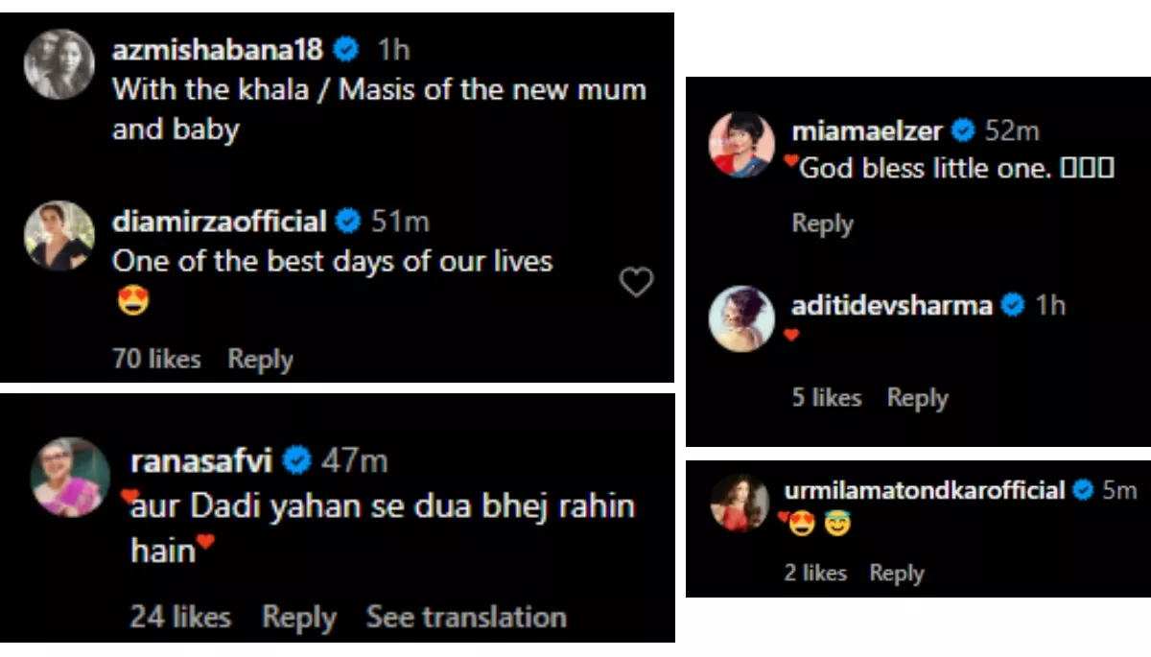Open the azmishabana18 username link
Image resolution: width=1151 pixels, height=657 pixels.
click(218, 50)
